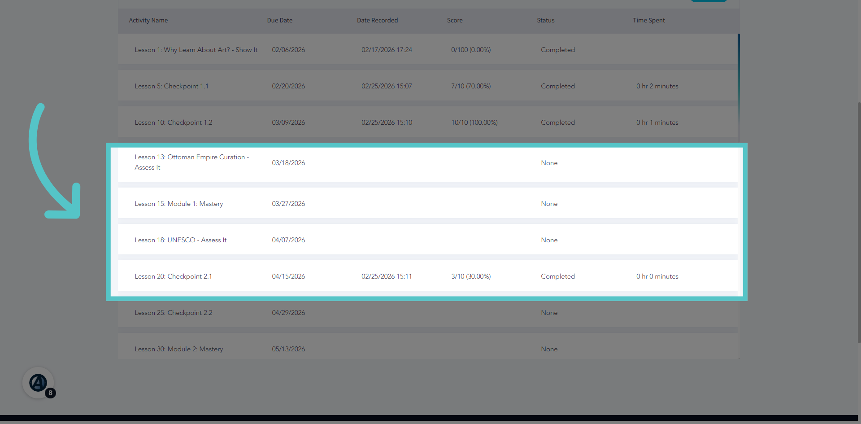This screenshot has width=861, height=424.
Task: Click the Score column header
Action: [455, 21]
